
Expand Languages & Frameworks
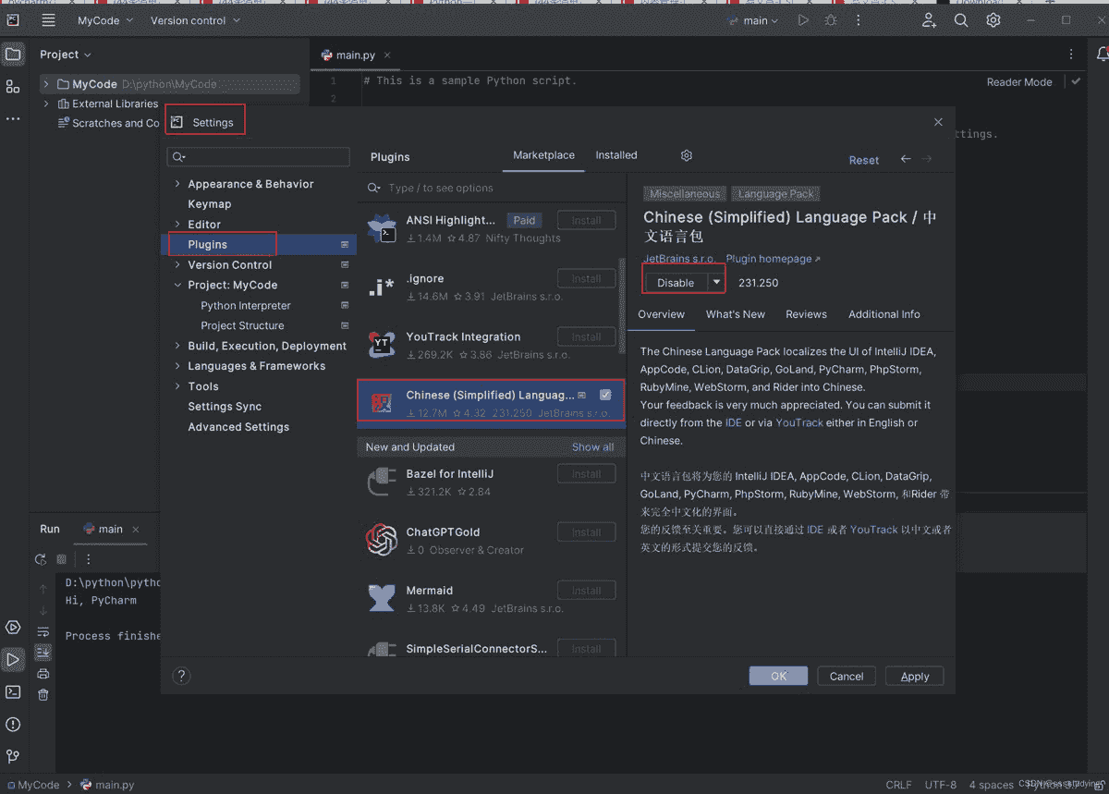177,366
